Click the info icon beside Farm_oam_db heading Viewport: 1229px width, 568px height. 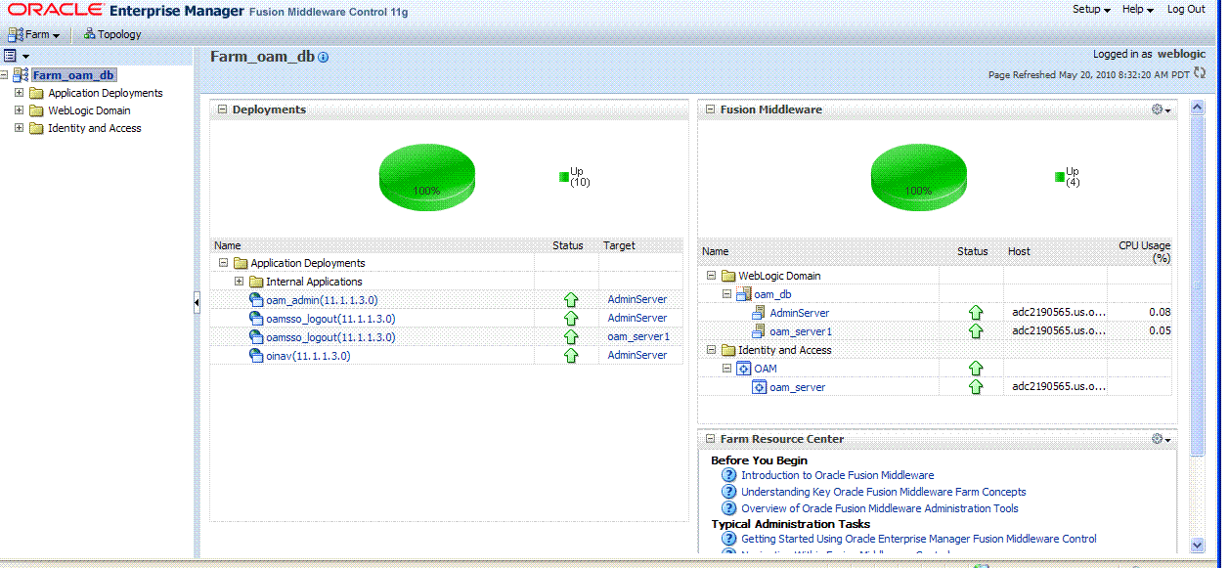323,57
